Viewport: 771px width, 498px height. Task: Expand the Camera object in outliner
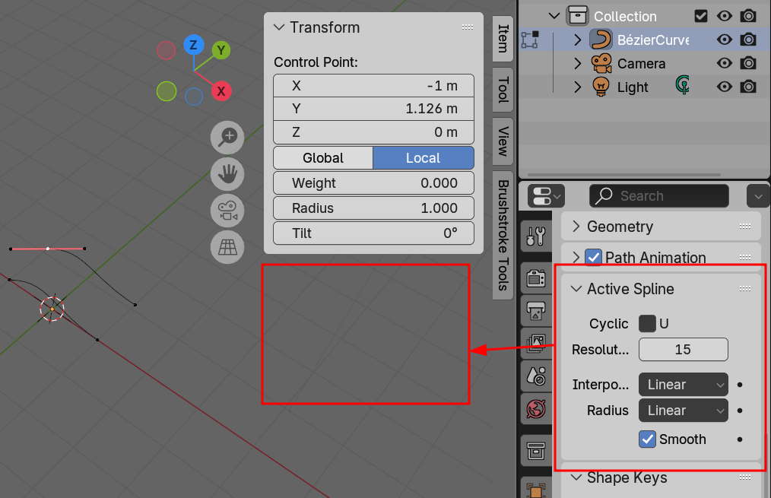[578, 63]
